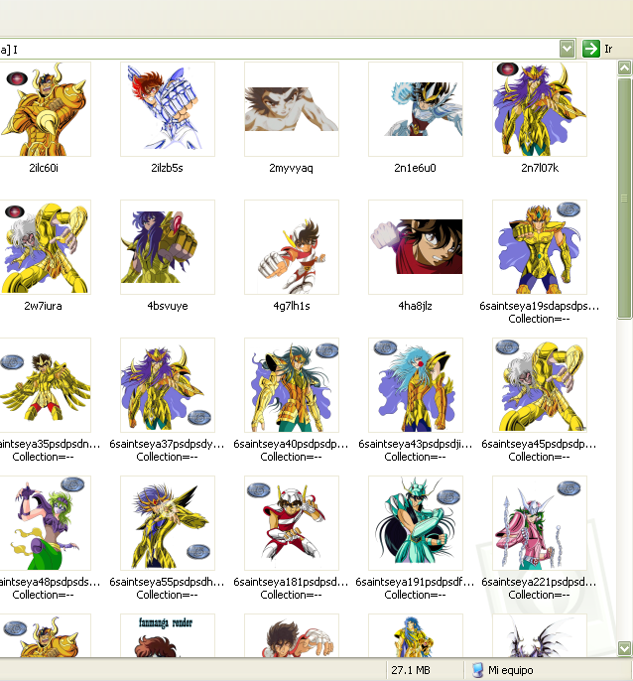633x681 pixels.
Task: Click file name 2myvyaq
Action: point(291,168)
